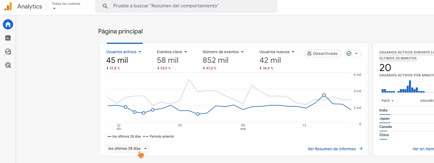This screenshot has height=163, width=434.
Task: Click the peak data point on the chart
Action: click(x=324, y=95)
